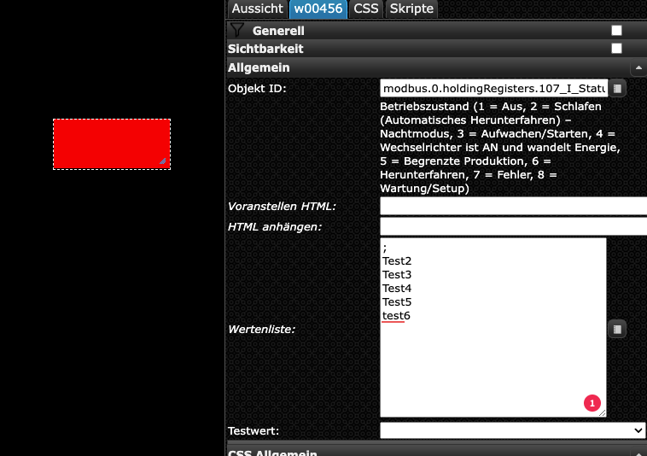Collapse the Allgemein section arrow
This screenshot has height=456, width=647.
point(637,67)
